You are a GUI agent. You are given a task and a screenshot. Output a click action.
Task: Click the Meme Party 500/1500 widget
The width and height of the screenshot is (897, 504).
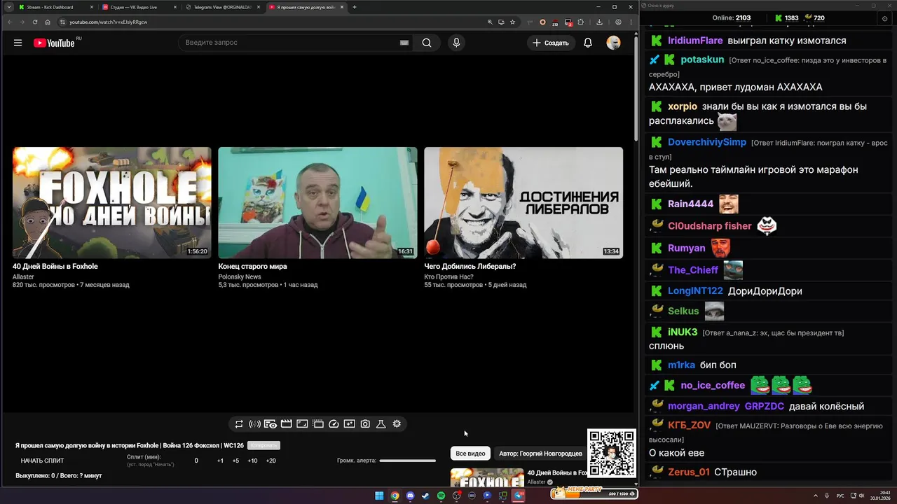tap(594, 493)
